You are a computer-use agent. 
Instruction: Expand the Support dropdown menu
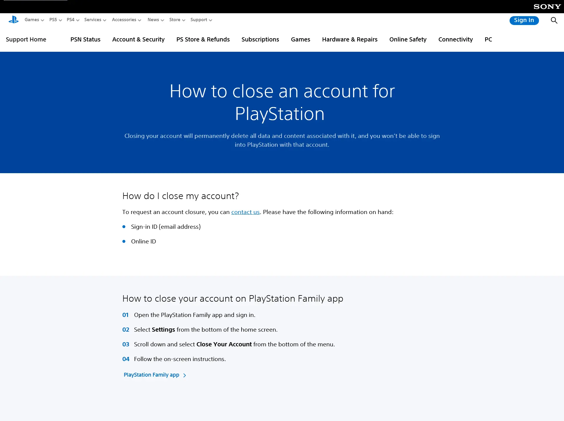pos(201,20)
